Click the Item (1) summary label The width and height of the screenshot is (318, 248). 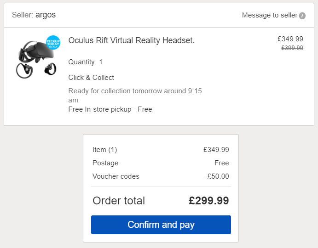click(105, 150)
